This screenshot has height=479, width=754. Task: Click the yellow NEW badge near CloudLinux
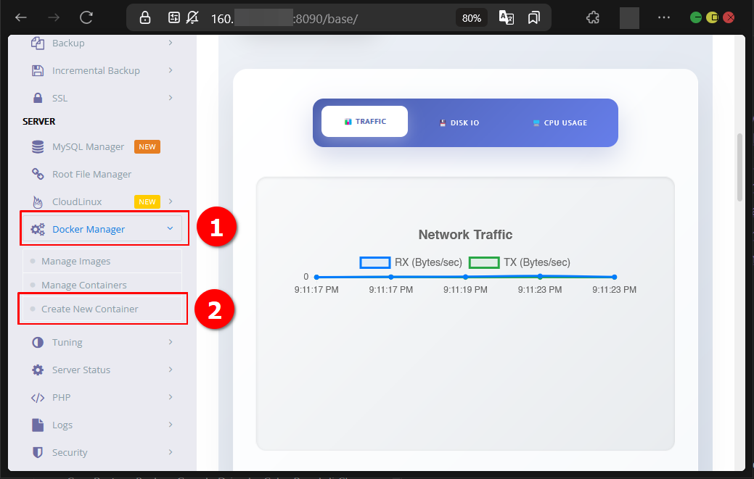coord(147,202)
